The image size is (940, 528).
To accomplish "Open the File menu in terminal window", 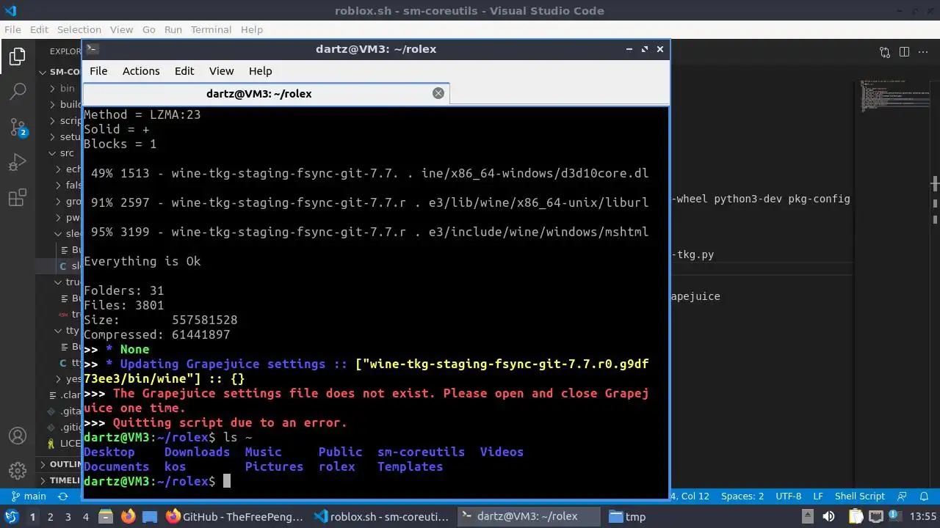I will click(98, 70).
